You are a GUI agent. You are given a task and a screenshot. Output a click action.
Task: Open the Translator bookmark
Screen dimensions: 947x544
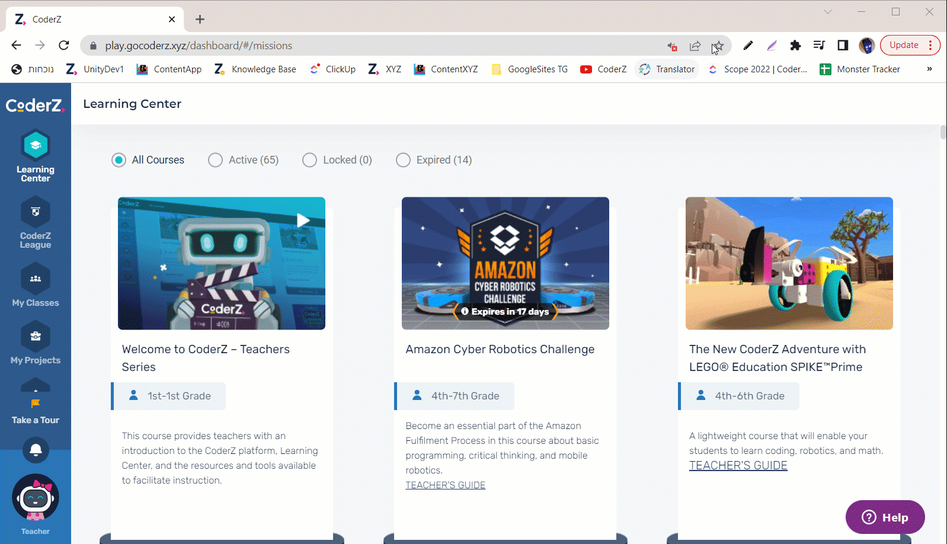[667, 69]
